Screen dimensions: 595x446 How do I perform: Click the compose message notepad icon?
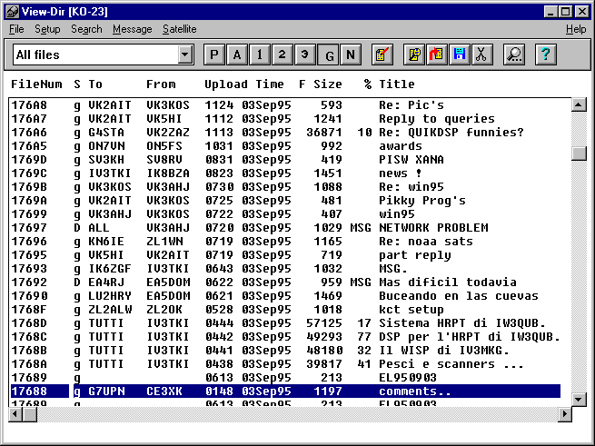point(382,55)
